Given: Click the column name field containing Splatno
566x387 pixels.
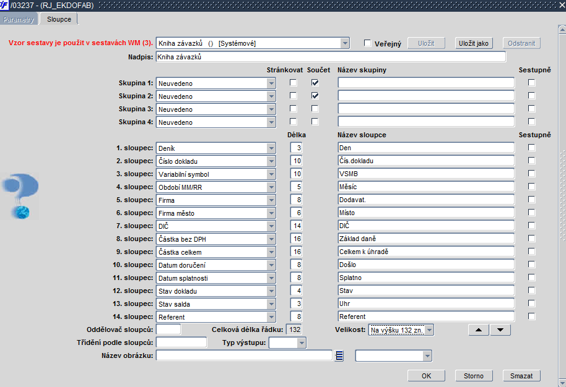Looking at the screenshot, I should click(426, 278).
